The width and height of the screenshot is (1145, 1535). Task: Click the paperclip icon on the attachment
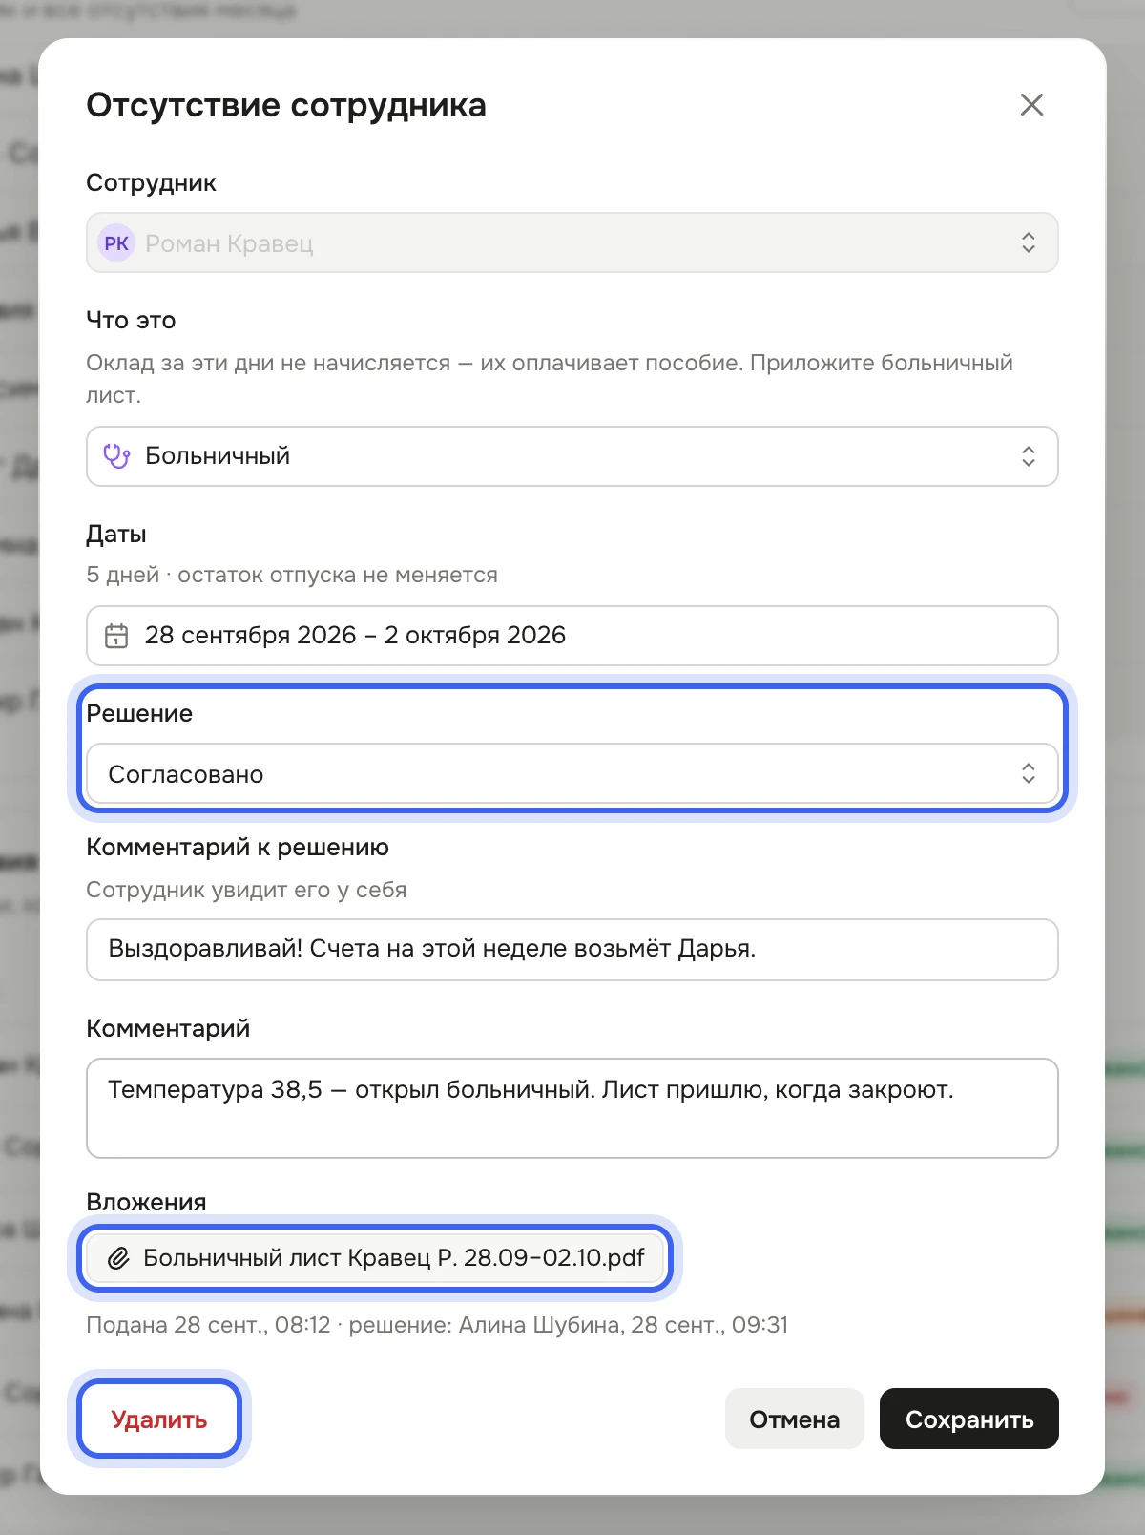pos(118,1258)
